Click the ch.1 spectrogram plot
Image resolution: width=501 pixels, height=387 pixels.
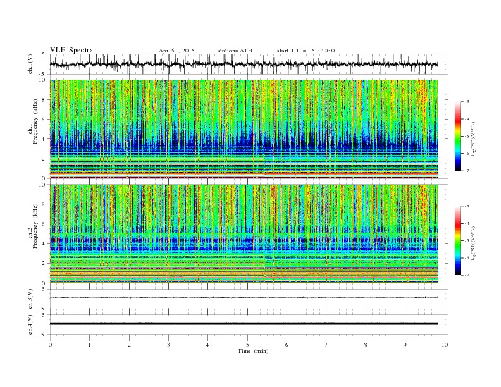tap(244, 129)
